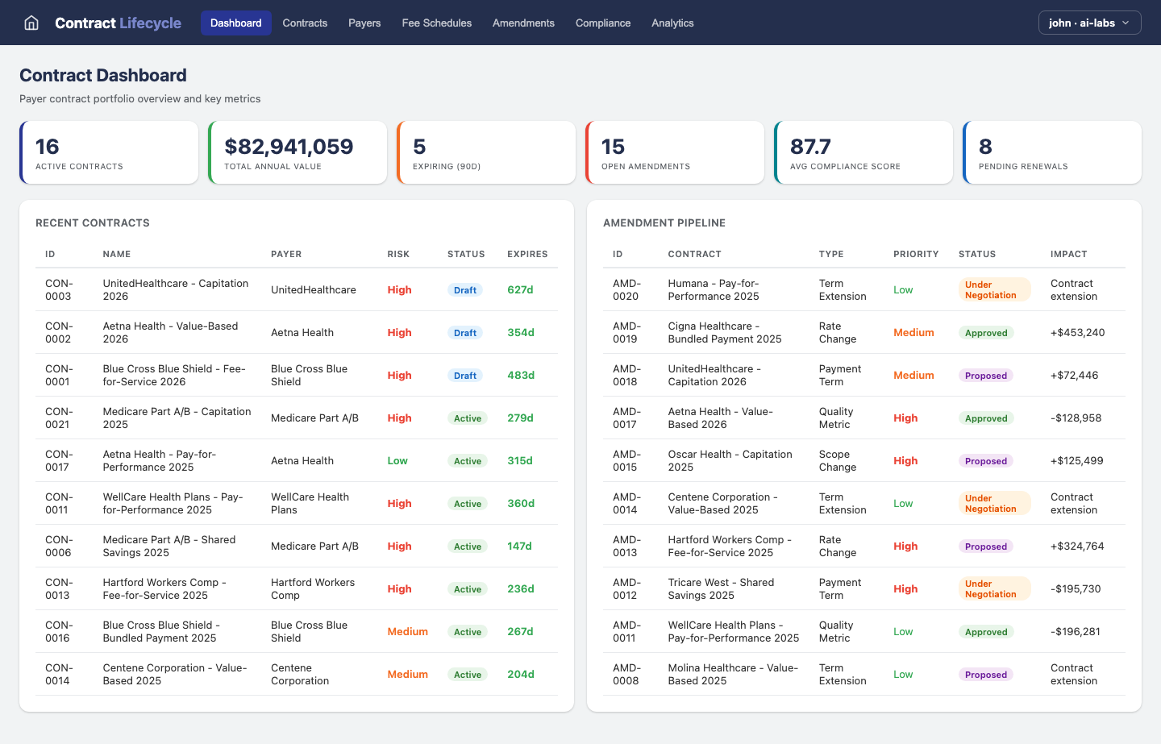
Task: Click the home icon in the navbar
Action: pyautogui.click(x=31, y=23)
